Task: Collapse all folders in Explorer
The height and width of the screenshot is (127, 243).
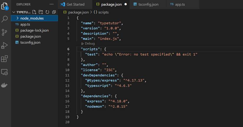Action: tap(54, 12)
